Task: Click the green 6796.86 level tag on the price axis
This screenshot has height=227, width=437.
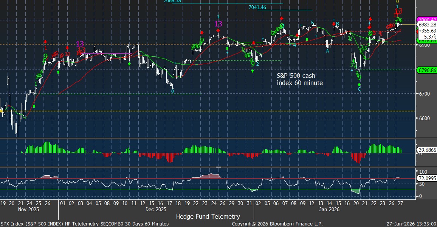Action: [426, 70]
